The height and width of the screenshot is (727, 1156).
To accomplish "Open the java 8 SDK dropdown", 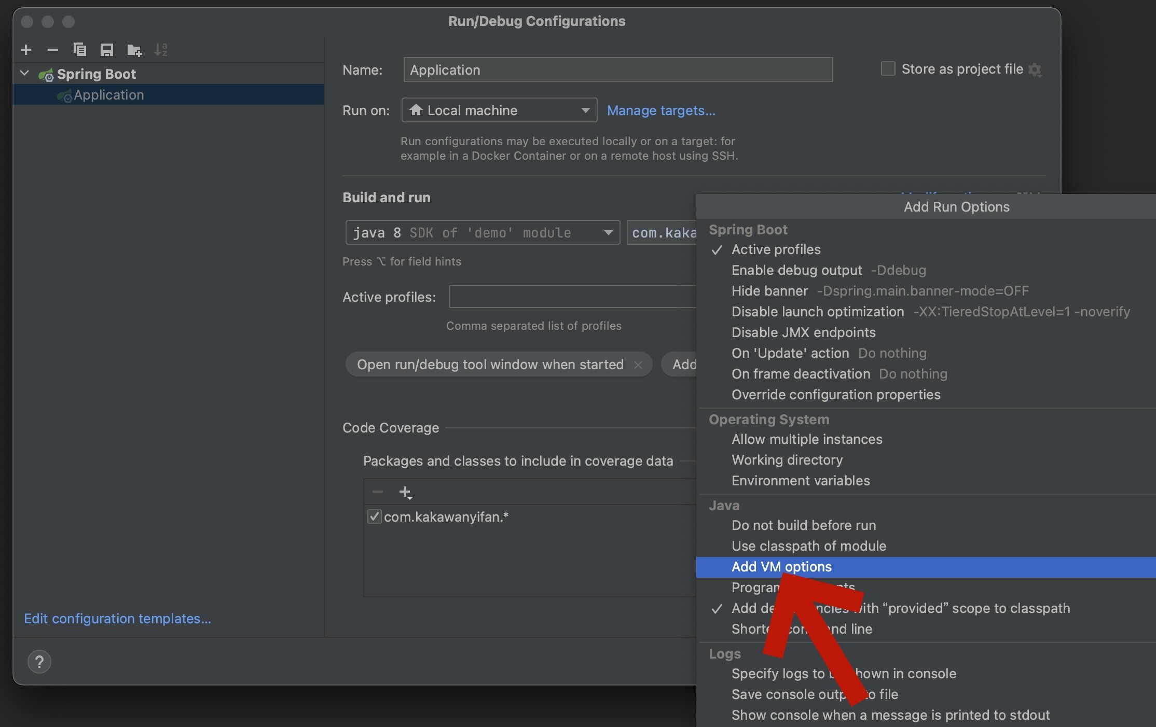I will click(x=483, y=232).
